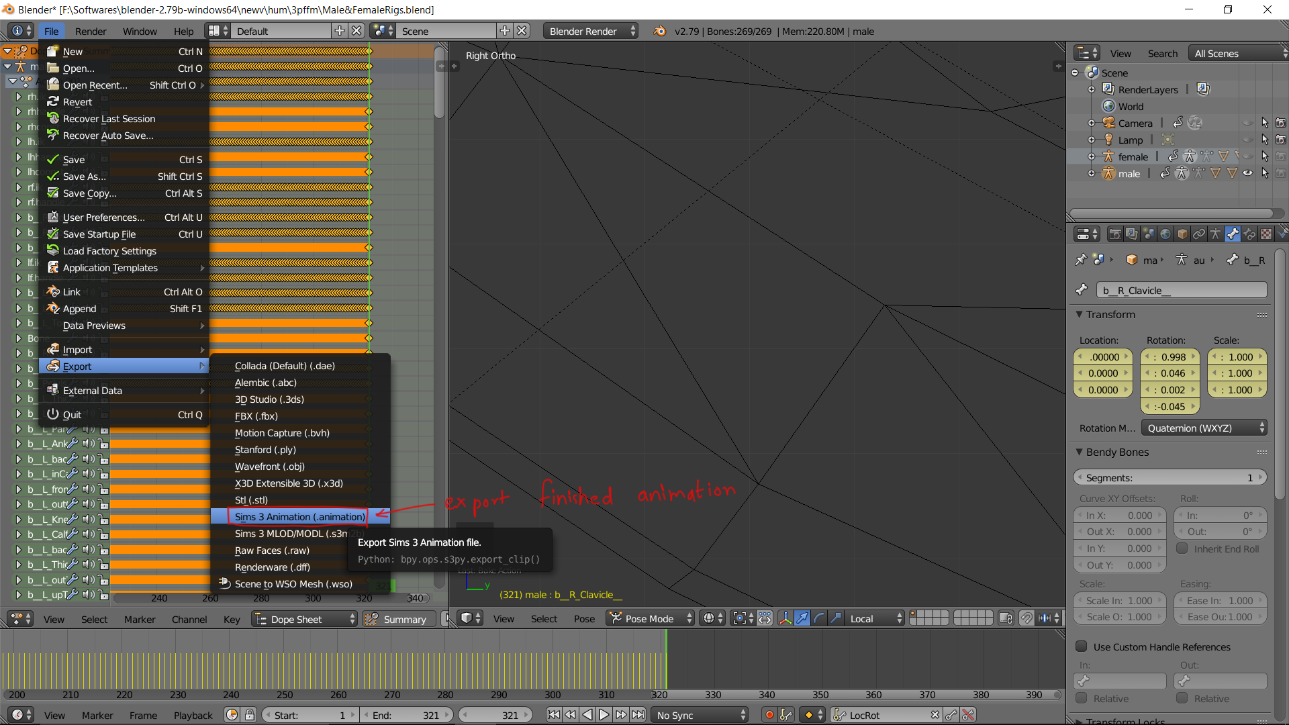Open Object properties tab cube icon
The width and height of the screenshot is (1289, 725).
[1182, 234]
